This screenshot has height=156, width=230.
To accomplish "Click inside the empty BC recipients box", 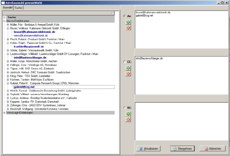I will pyautogui.click(x=182, y=122).
